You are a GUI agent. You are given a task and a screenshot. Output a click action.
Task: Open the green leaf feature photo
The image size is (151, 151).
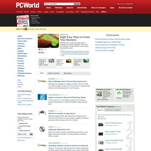pyautogui.click(x=48, y=41)
